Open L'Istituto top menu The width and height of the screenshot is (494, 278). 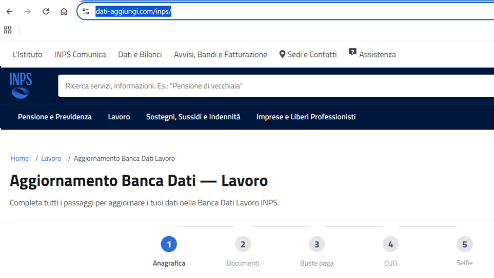pyautogui.click(x=27, y=54)
